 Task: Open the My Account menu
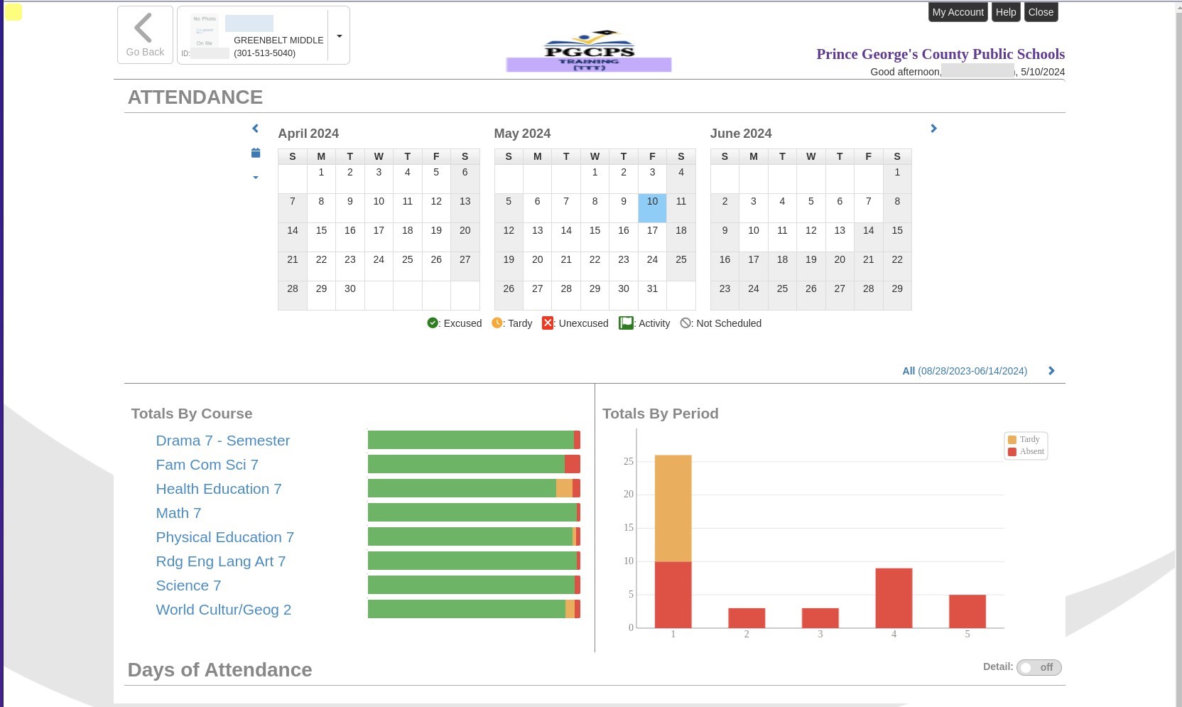(958, 12)
